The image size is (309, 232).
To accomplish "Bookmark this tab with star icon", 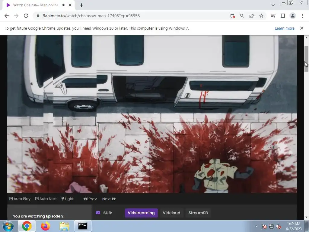I will click(261, 16).
